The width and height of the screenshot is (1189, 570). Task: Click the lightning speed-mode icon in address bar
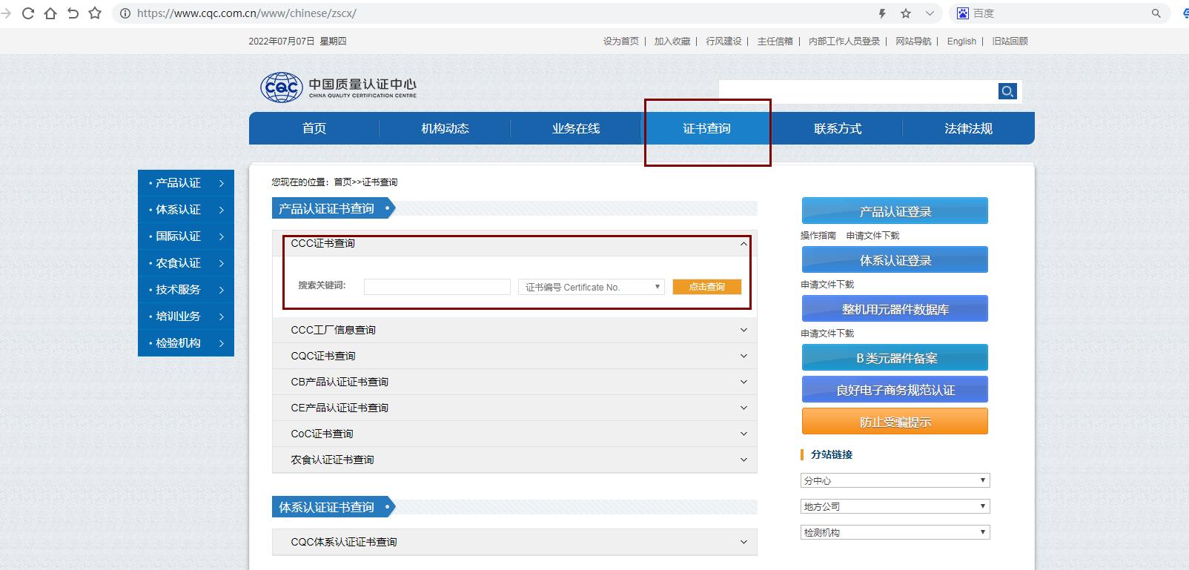point(882,13)
